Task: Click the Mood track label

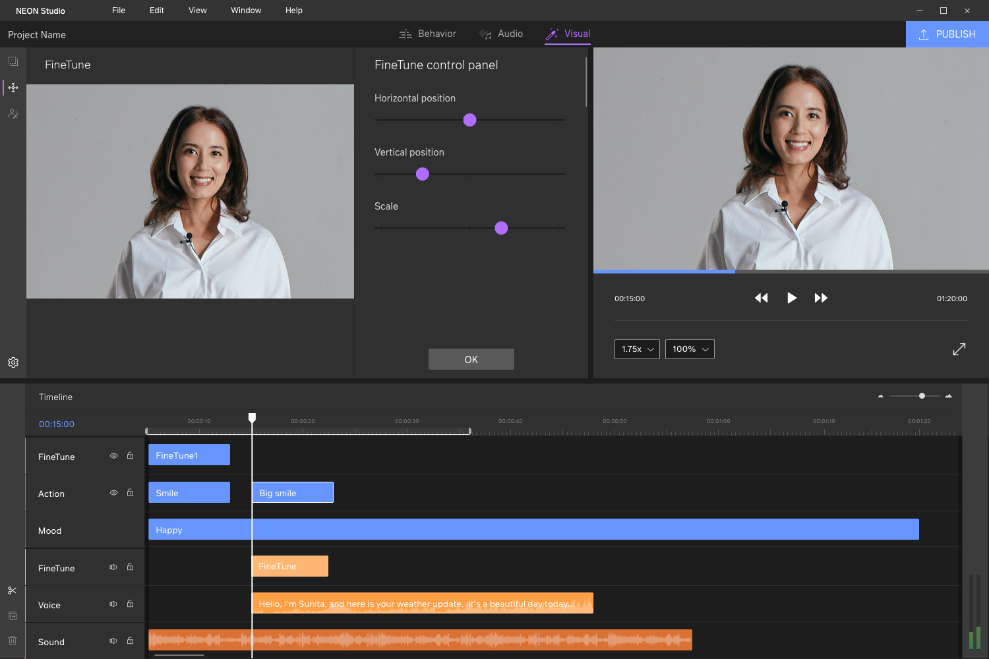Action: (x=49, y=530)
